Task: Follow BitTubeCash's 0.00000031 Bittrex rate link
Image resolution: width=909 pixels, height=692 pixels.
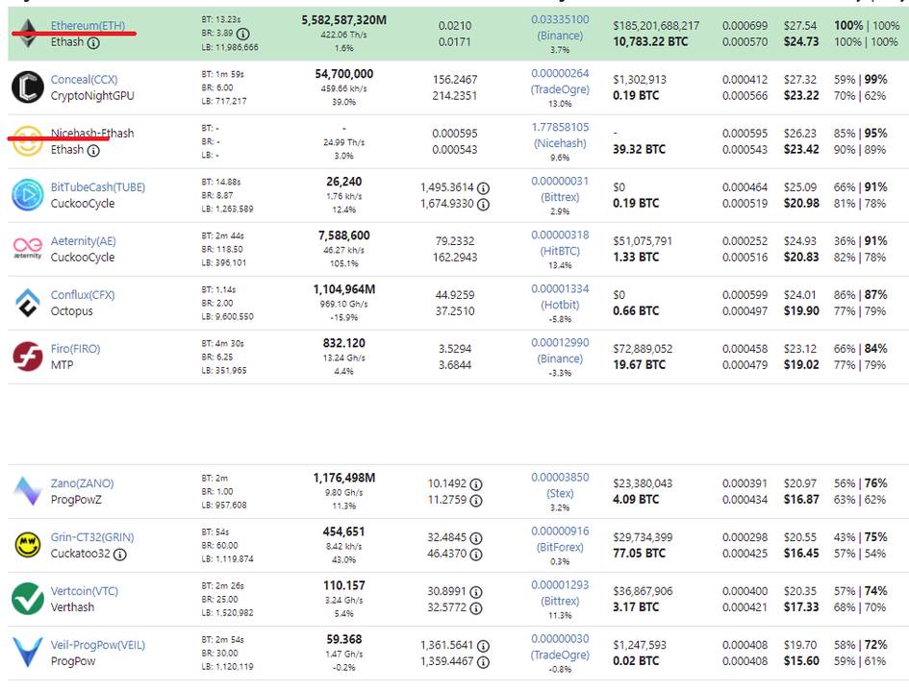Action: tap(560, 188)
